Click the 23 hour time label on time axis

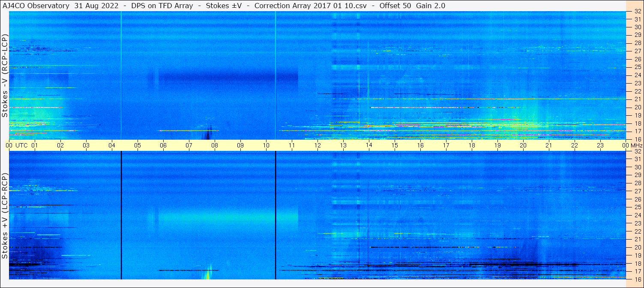[600, 145]
